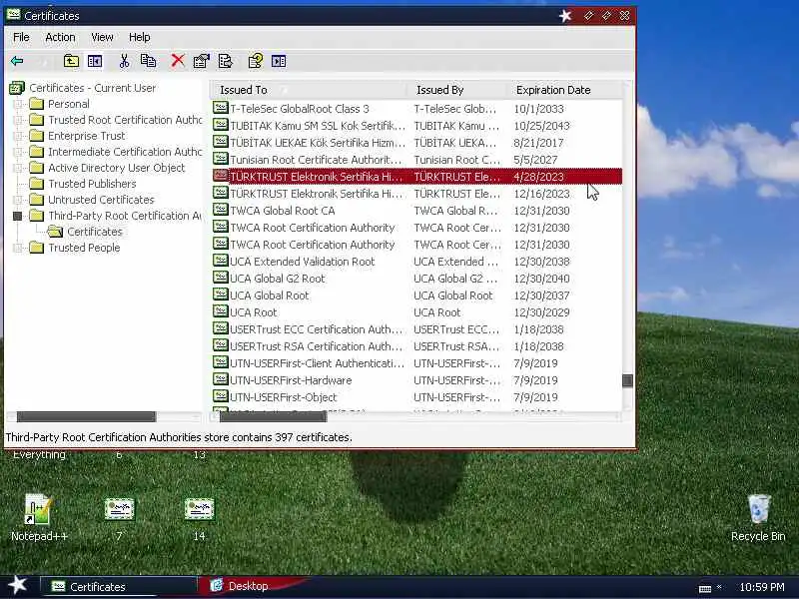Click the Desktop taskbar button
This screenshot has height=599, width=799.
pyautogui.click(x=248, y=586)
